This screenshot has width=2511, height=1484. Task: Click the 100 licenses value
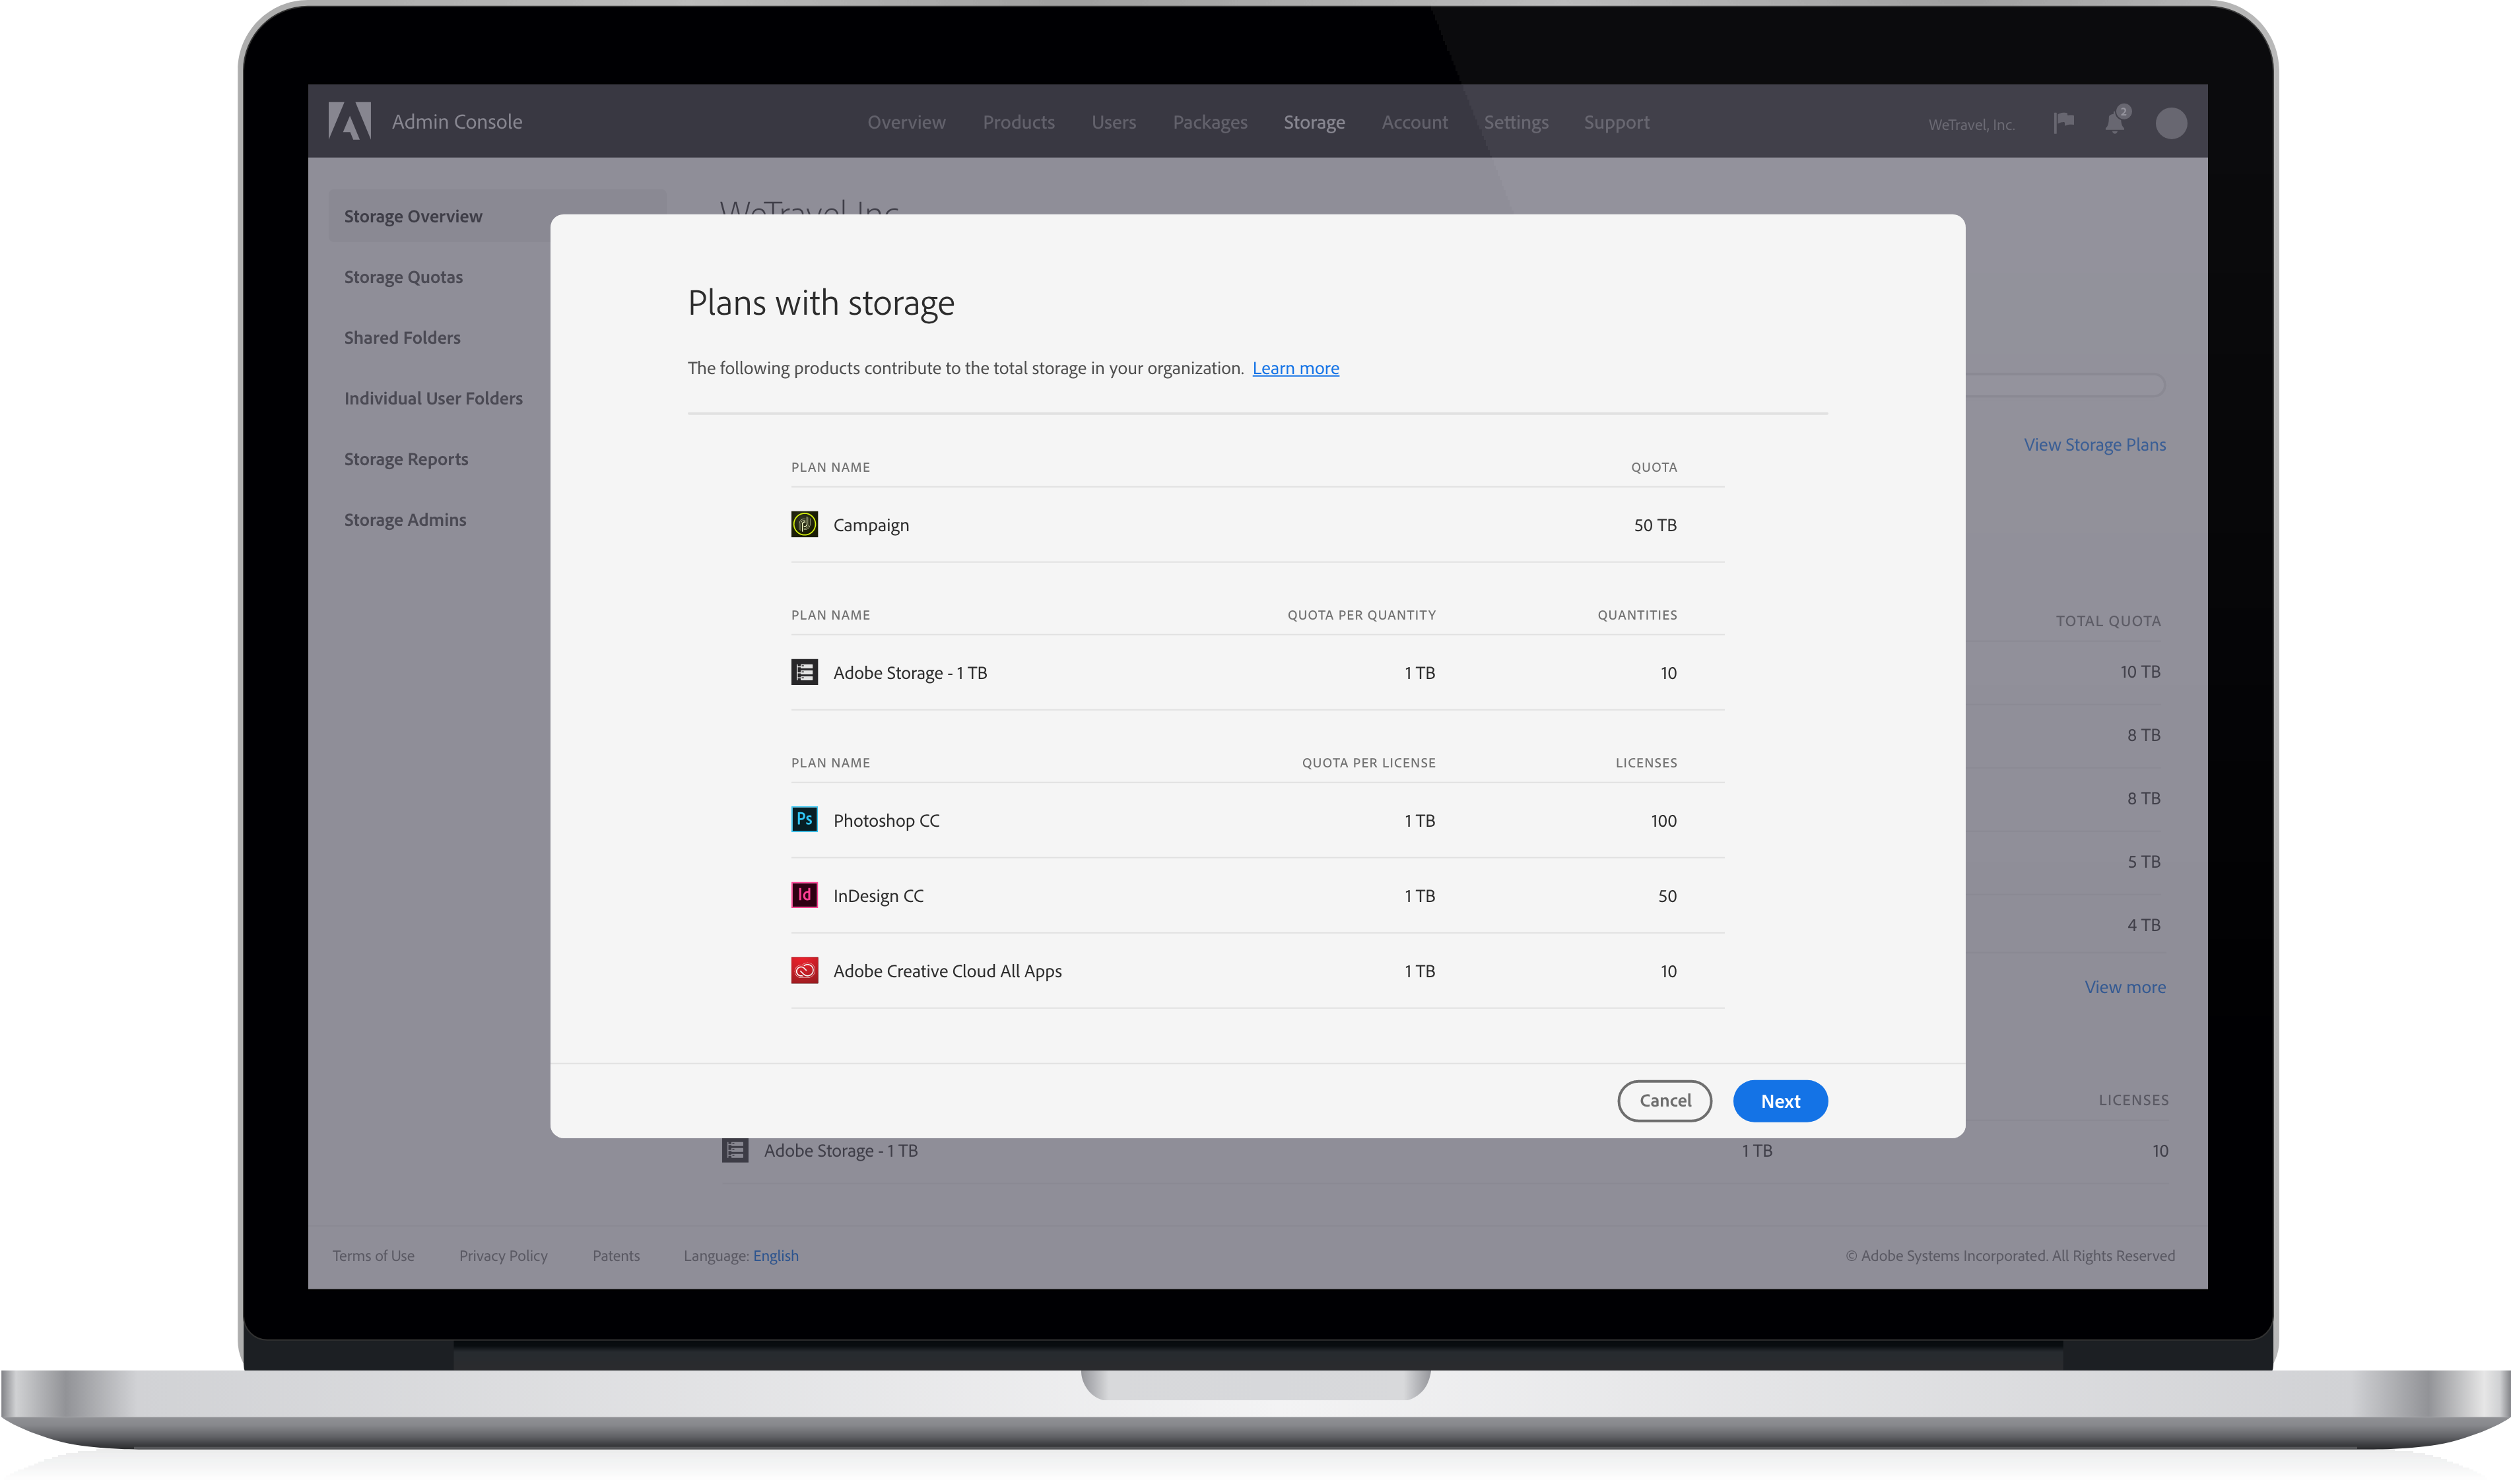(1663, 820)
